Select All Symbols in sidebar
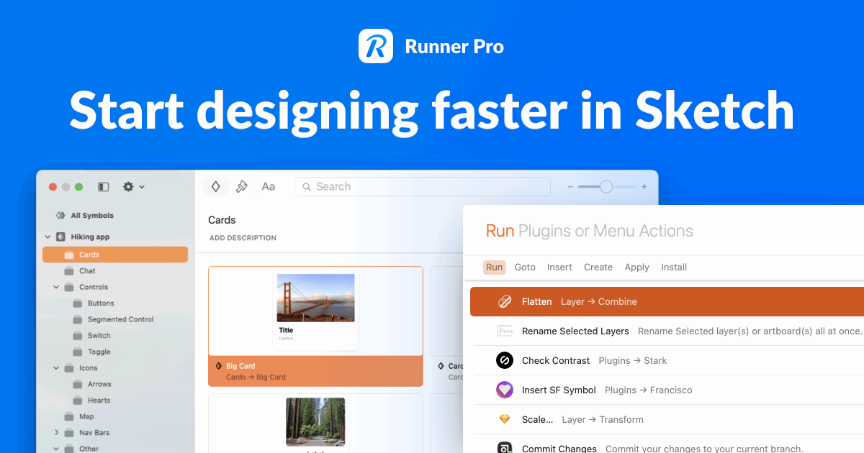Viewport: 864px width, 453px height. pyautogui.click(x=92, y=216)
